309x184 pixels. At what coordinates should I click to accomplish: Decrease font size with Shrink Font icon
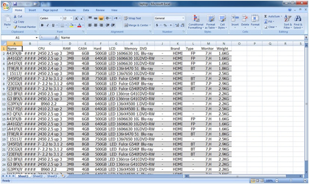82,18
